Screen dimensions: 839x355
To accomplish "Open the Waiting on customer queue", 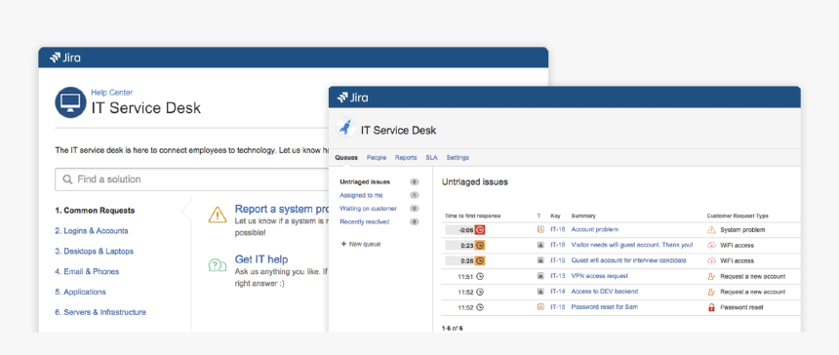I will coord(368,209).
